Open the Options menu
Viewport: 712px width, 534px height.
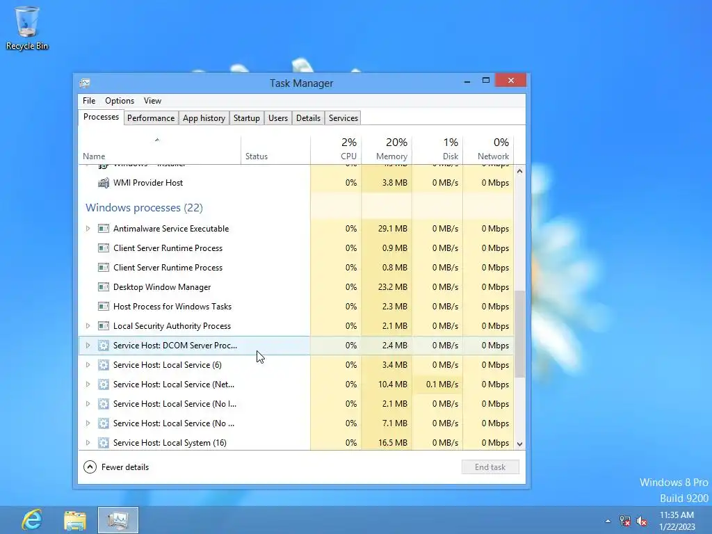120,101
